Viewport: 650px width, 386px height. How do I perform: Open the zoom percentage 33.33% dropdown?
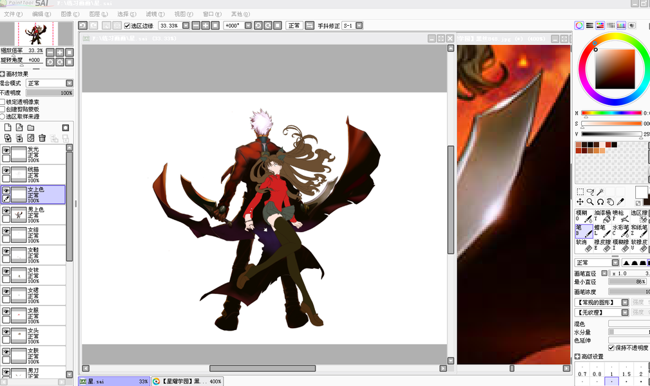click(x=186, y=25)
